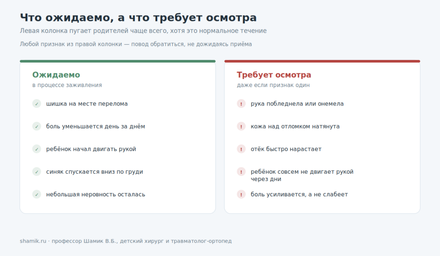Image resolution: width=440 pixels, height=256 pixels.
Task: Click caption «в процессе заживления»
Action: point(67,85)
